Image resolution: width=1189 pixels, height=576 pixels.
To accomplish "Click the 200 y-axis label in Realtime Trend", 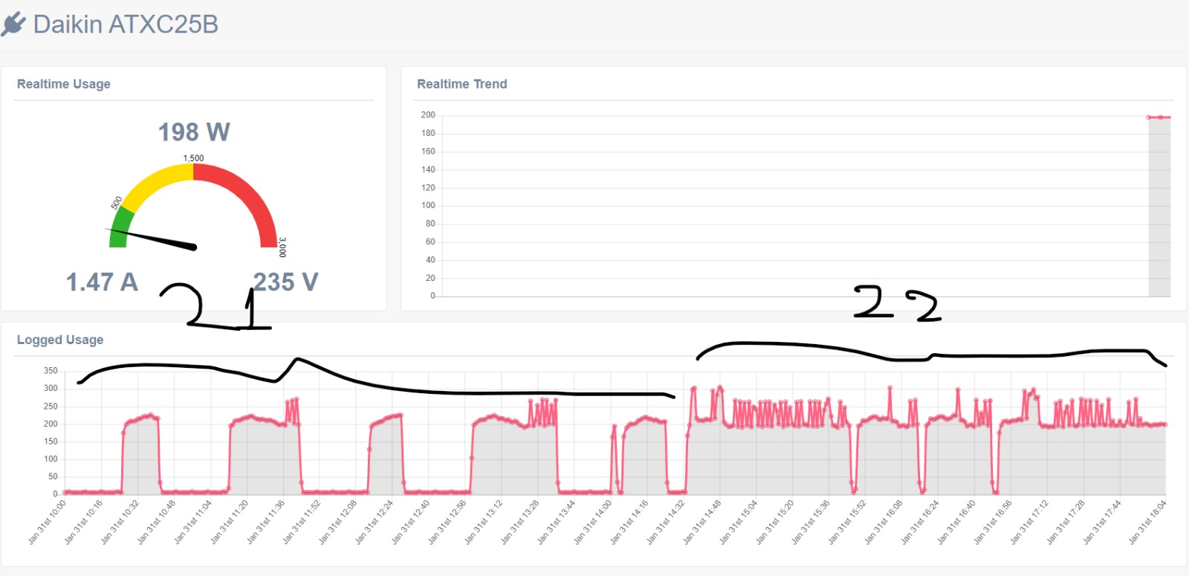I will 428,115.
